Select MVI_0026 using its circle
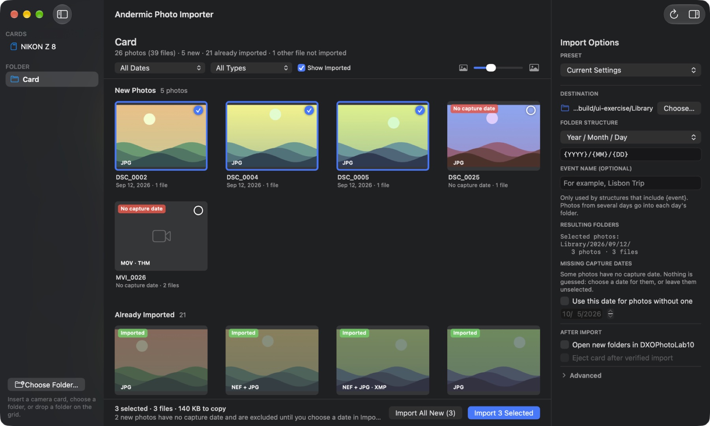The width and height of the screenshot is (710, 426). pos(198,211)
